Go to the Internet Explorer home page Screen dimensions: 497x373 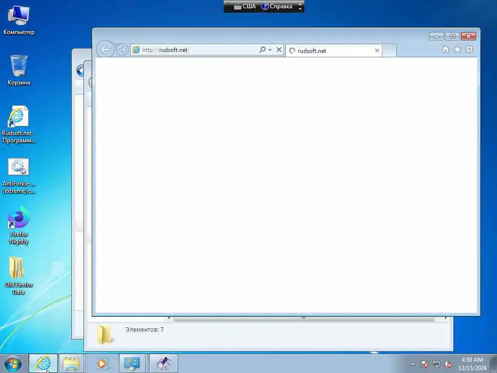[446, 50]
